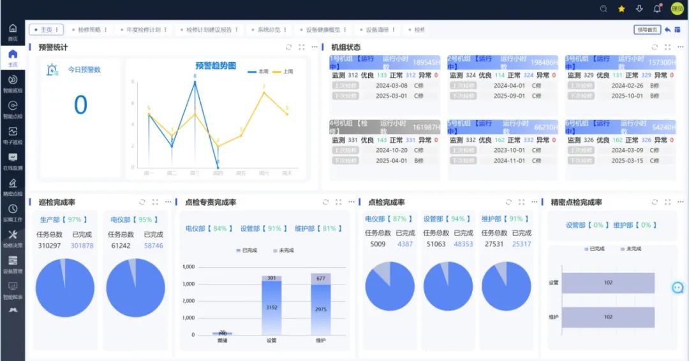Open the 4号机组 grey status card header
Viewport: 689px width, 361px height.
(385, 127)
